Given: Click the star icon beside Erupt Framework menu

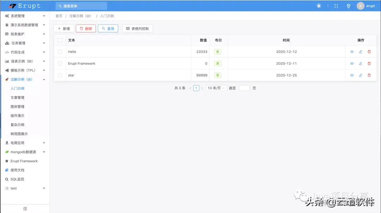Looking at the screenshot, I should click(7, 161).
